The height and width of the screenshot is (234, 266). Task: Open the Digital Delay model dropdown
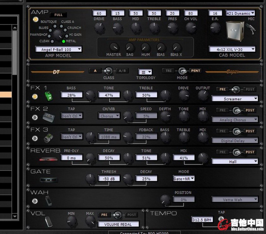pyautogui.click(x=235, y=141)
